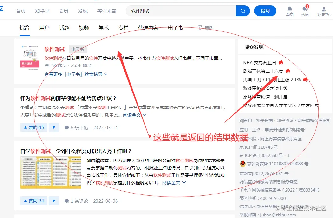Click the 测试猿课堂 answer image thumbnail

(51, 173)
